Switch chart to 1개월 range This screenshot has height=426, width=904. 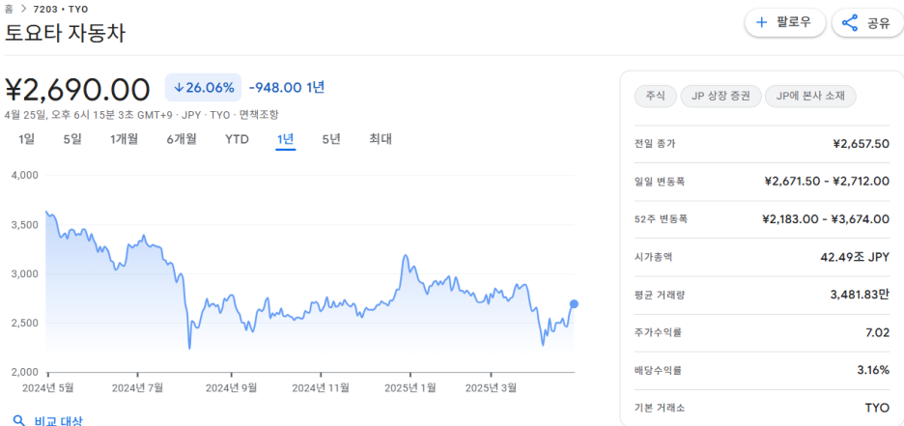point(124,139)
